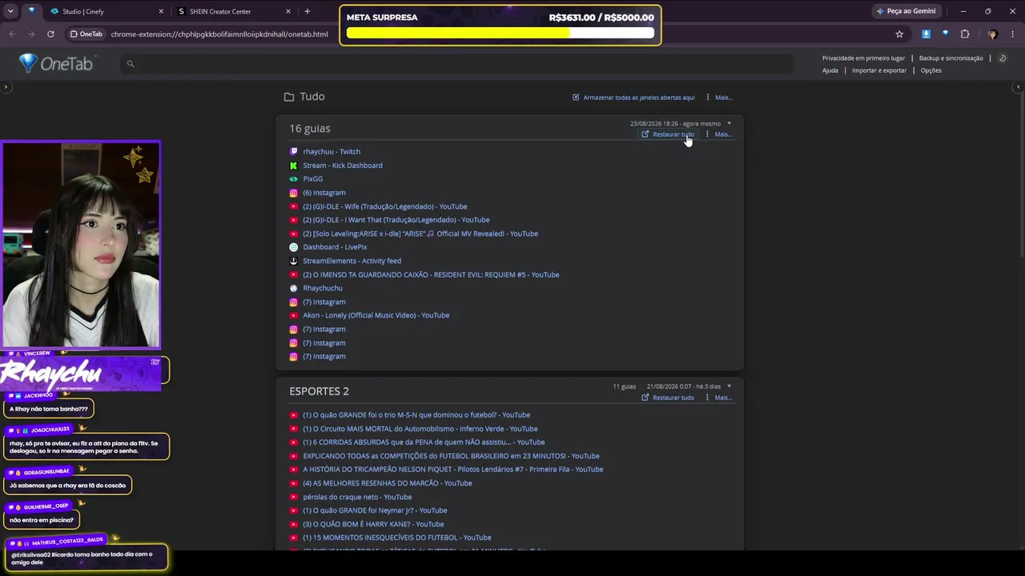Go back using browser back arrow

[x=12, y=34]
